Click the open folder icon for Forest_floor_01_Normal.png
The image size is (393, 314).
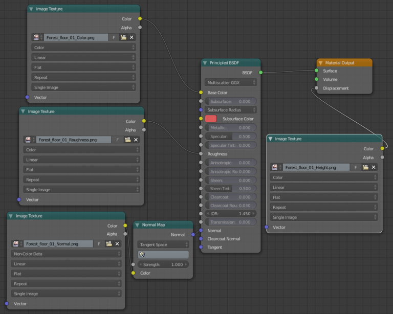[x=110, y=244]
